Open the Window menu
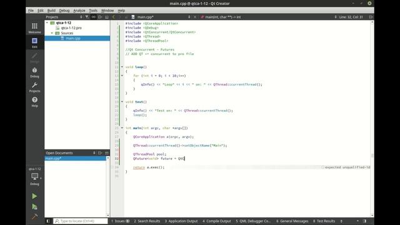 click(107, 11)
